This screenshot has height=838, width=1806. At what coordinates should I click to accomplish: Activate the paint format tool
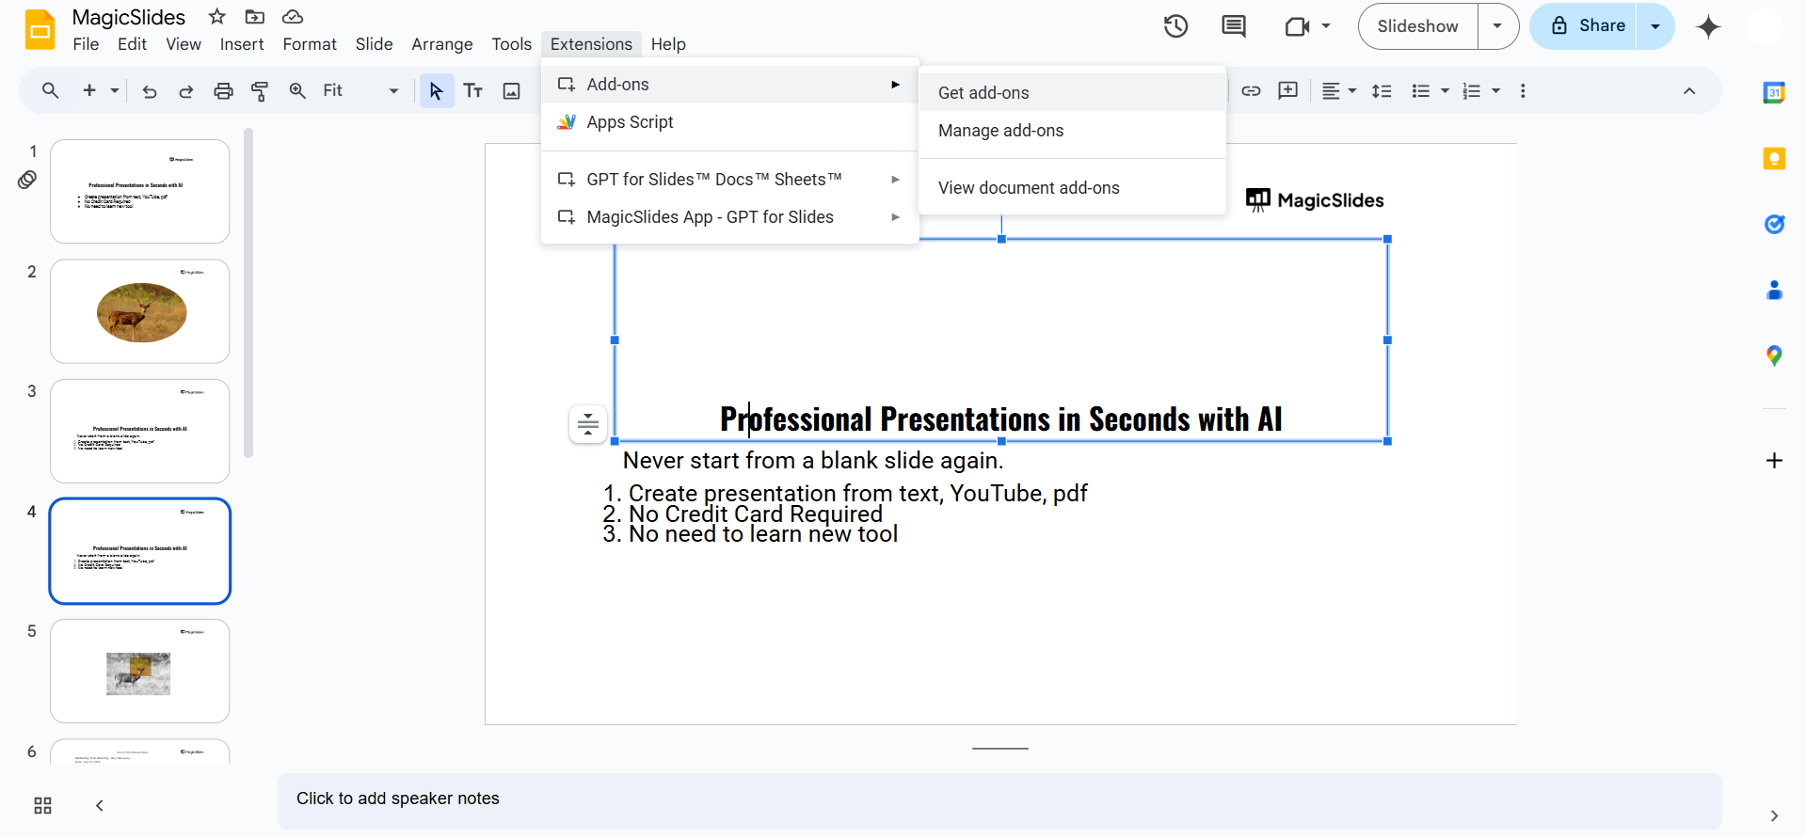point(260,90)
